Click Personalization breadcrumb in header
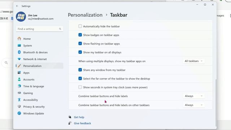The height and width of the screenshot is (130, 231). point(85,15)
